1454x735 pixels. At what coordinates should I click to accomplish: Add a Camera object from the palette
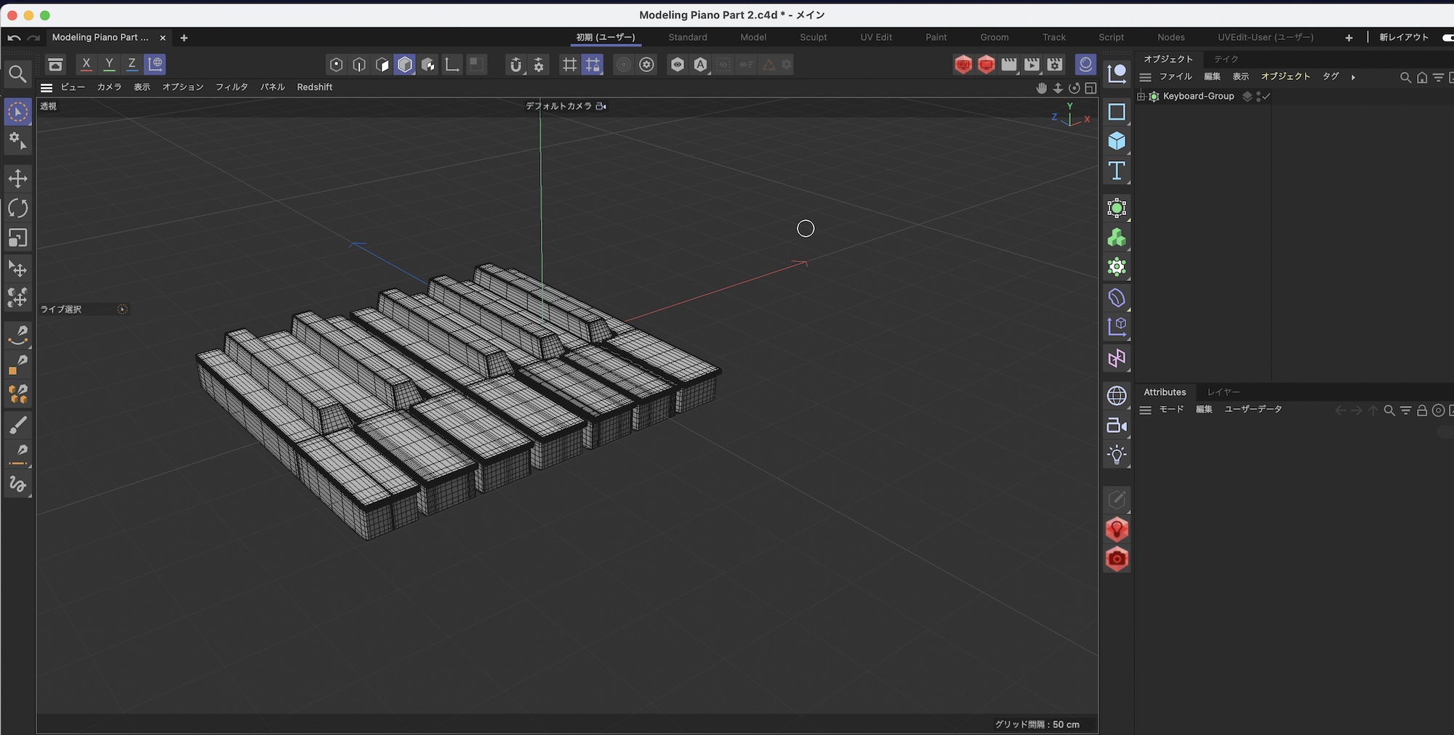1117,426
